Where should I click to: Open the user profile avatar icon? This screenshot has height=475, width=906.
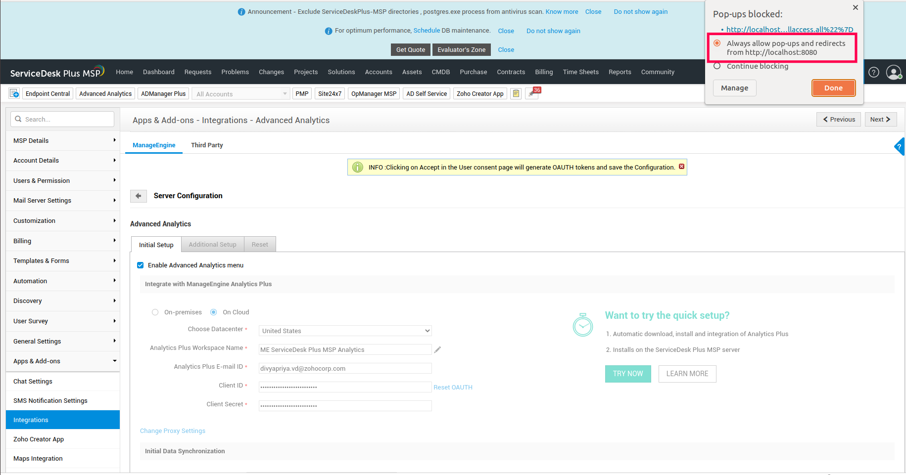click(x=894, y=72)
